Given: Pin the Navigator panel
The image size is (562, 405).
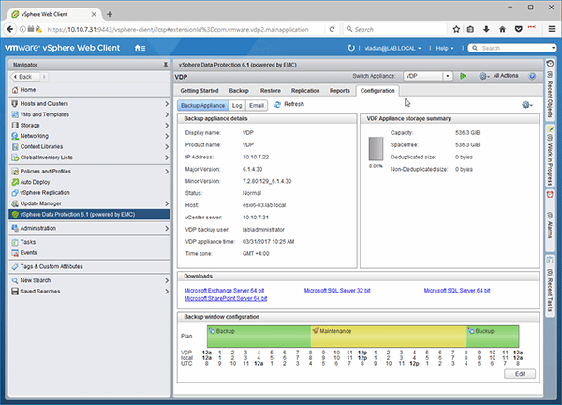Looking at the screenshot, I should point(165,64).
